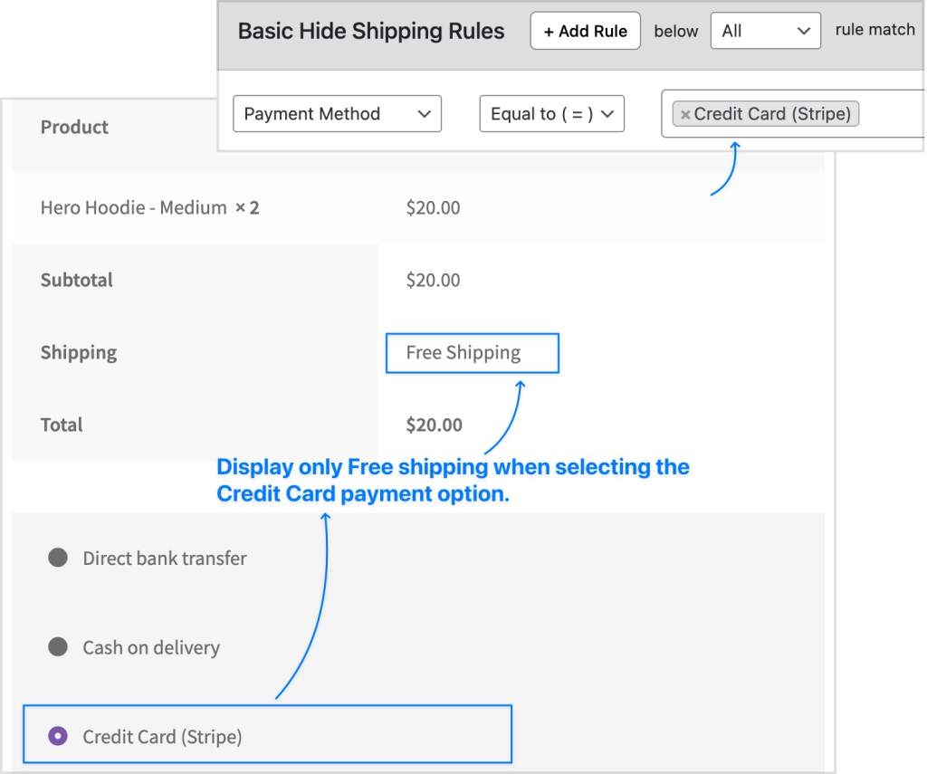Open the Payment Method condition dropdown
927x774 pixels.
[x=337, y=113]
